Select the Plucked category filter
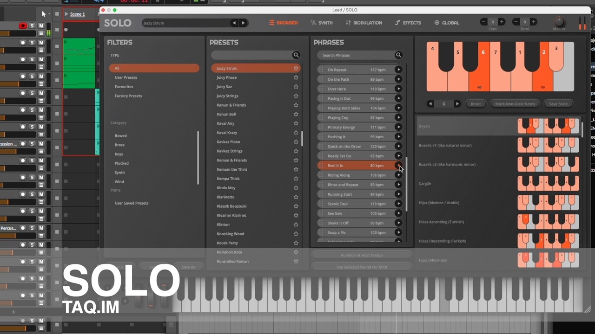The width and height of the screenshot is (595, 334). pos(122,163)
